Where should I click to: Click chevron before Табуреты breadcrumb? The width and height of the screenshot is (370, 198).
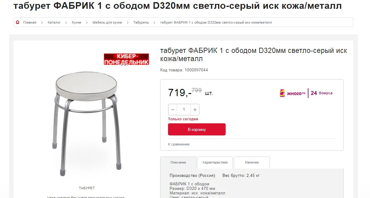(128, 23)
